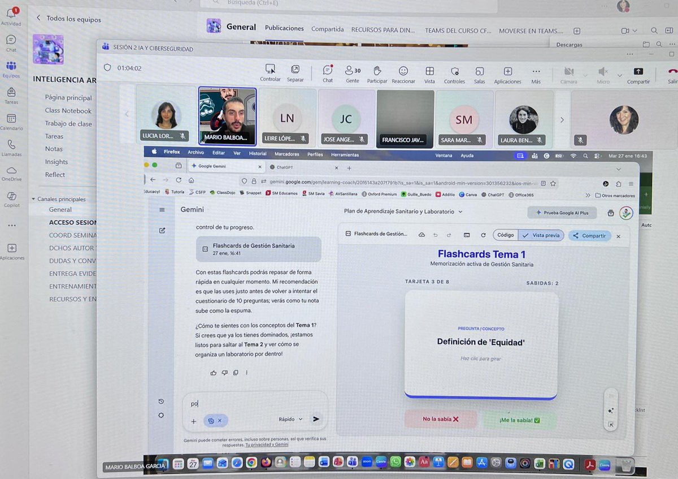
Task: Flip the Definición de 'Equidad' flashcard
Action: 481,345
